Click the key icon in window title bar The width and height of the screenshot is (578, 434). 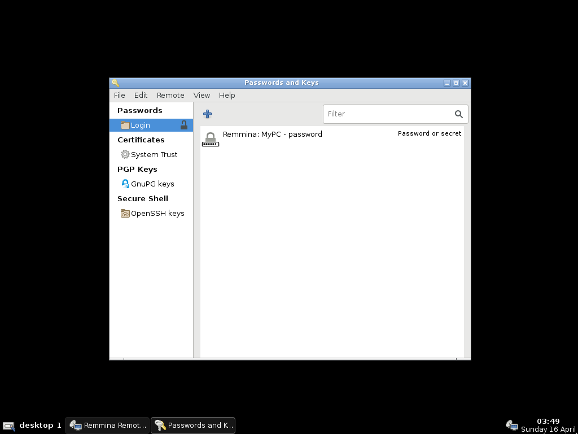(115, 83)
